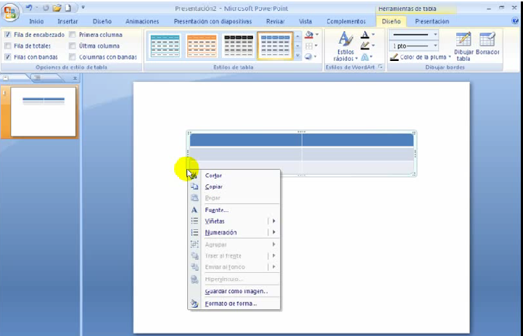Image resolution: width=523 pixels, height=336 pixels.
Task: Select the Borrador eraser tool
Action: click(487, 41)
